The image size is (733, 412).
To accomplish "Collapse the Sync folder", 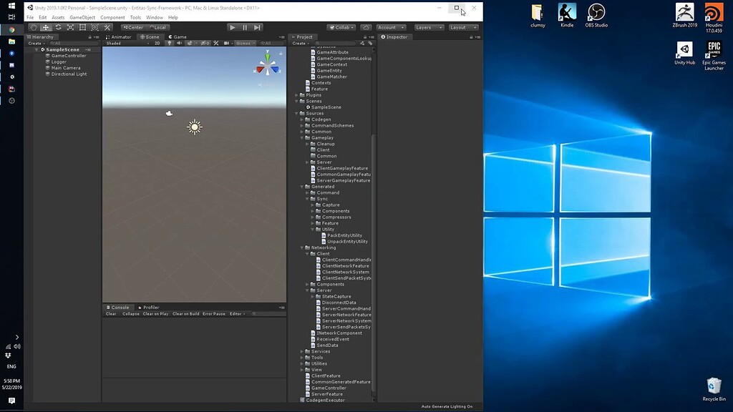I will click(x=307, y=199).
